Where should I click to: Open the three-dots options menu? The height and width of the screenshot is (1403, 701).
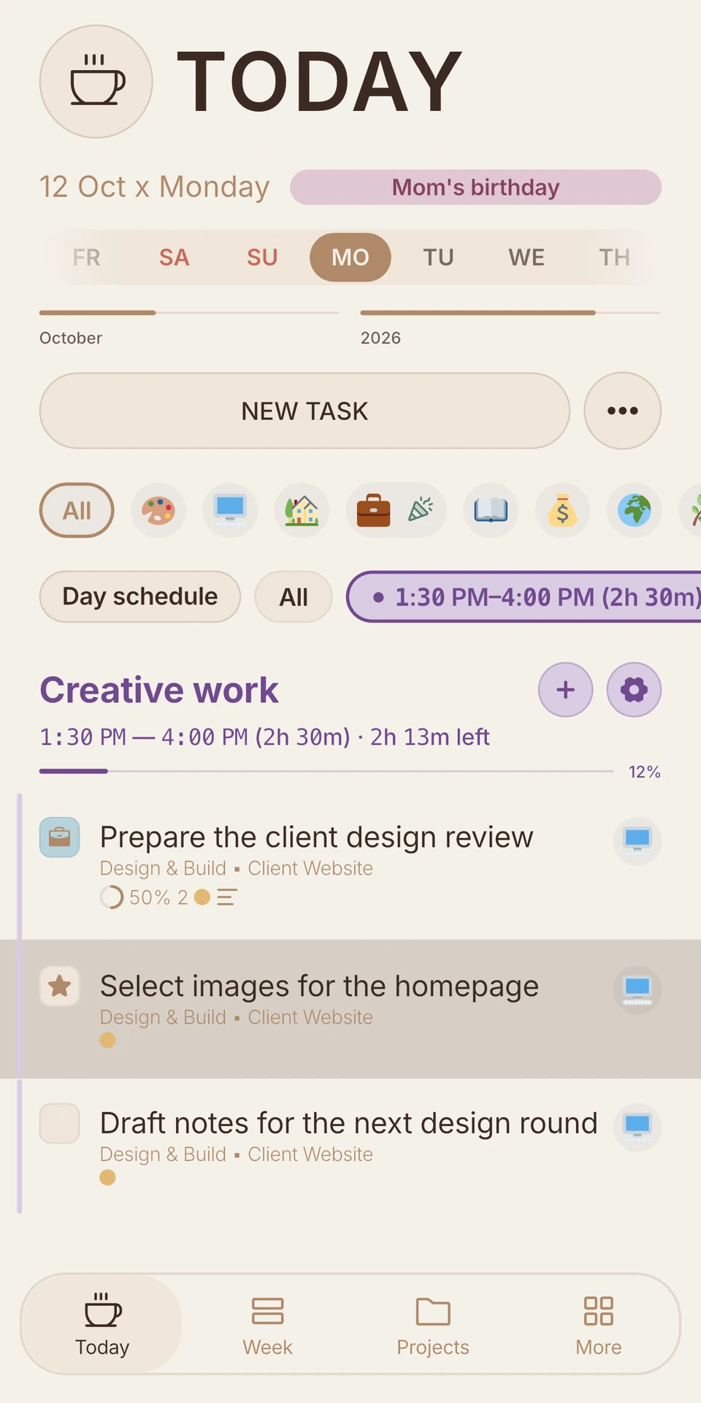[623, 411]
